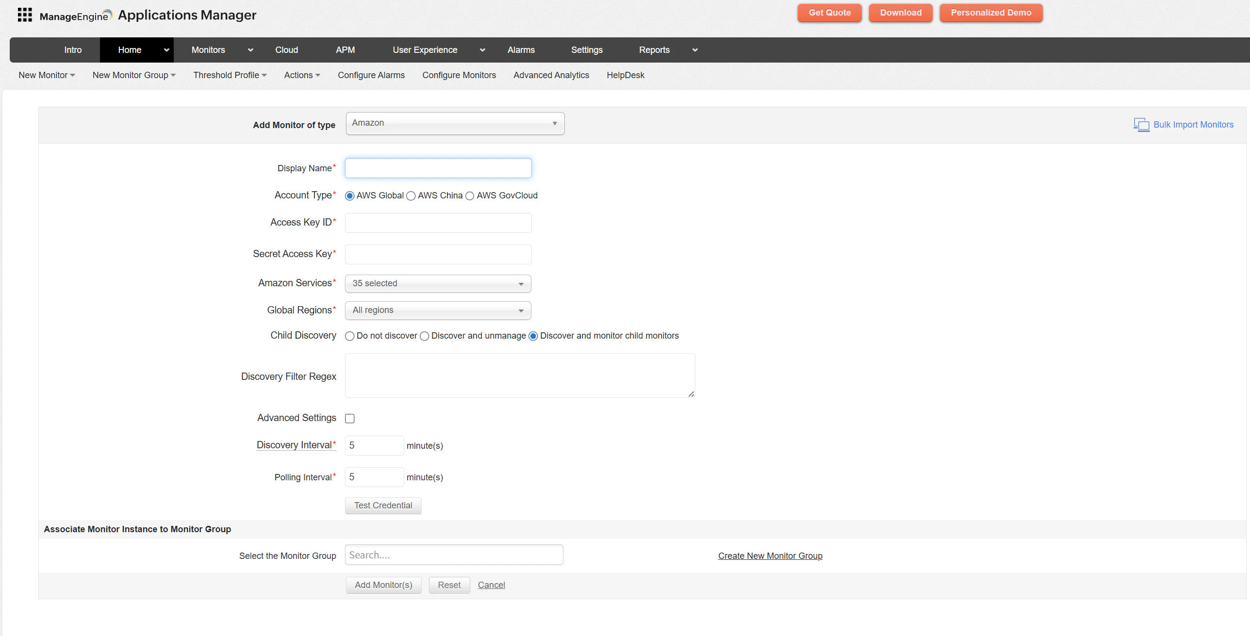Viewport: 1250px width, 636px height.
Task: Click the Download button
Action: tap(901, 13)
